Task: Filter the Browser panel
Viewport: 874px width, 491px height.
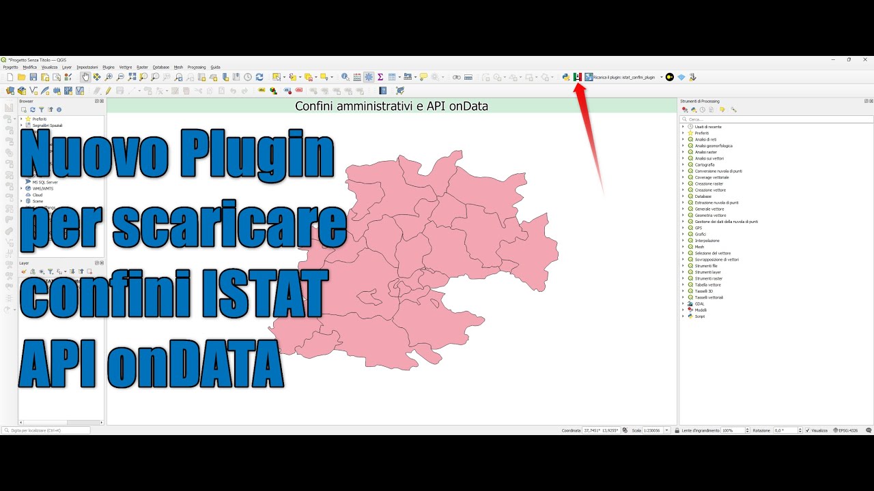Action: pos(41,109)
